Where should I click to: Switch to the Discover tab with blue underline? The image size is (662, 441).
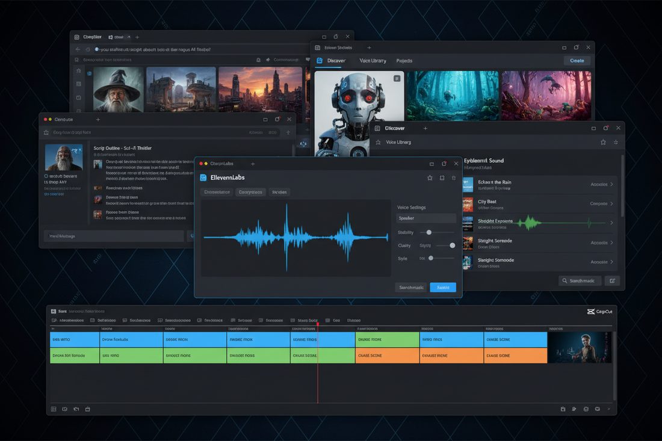(x=336, y=61)
